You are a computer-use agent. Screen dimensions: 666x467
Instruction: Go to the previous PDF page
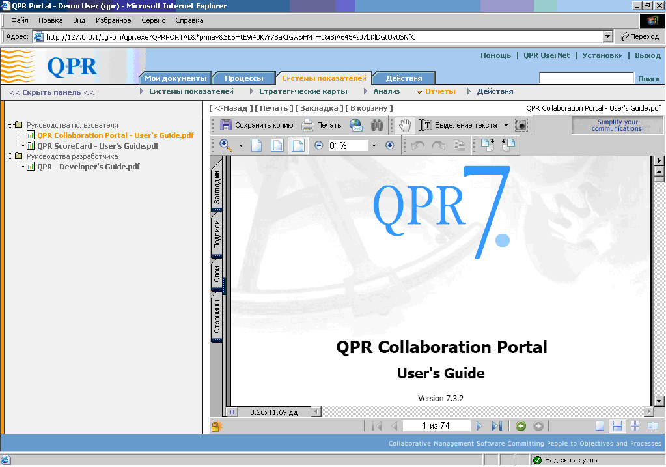click(x=394, y=426)
